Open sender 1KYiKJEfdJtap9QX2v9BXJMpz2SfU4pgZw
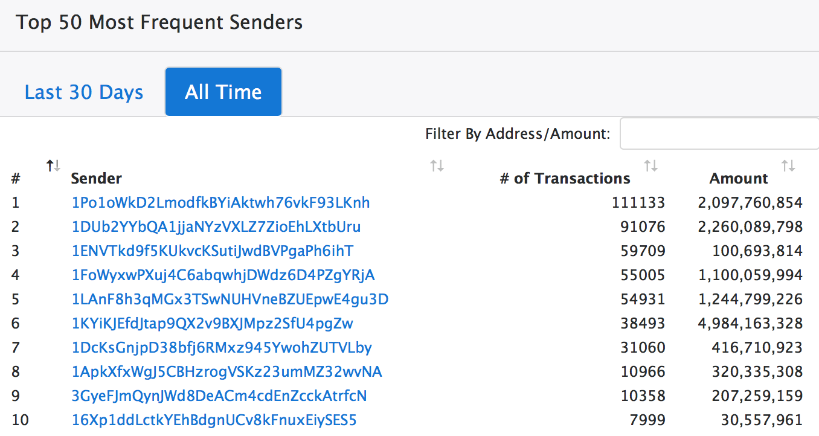819x436 pixels. [212, 324]
